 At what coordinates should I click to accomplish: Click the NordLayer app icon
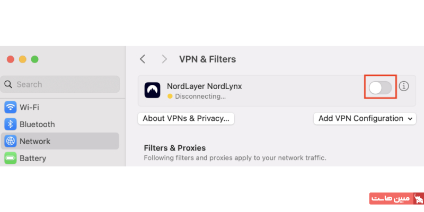click(153, 90)
